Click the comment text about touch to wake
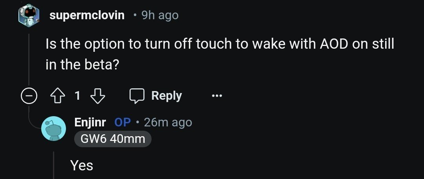The height and width of the screenshot is (179, 424). (x=220, y=44)
